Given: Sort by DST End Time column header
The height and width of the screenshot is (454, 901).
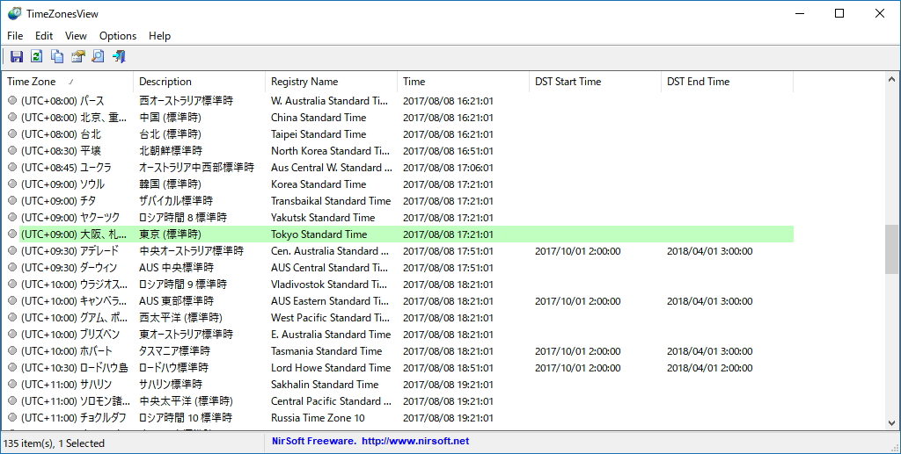Looking at the screenshot, I should pos(727,82).
